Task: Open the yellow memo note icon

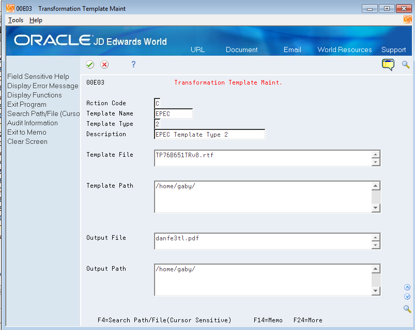Action: (388, 64)
